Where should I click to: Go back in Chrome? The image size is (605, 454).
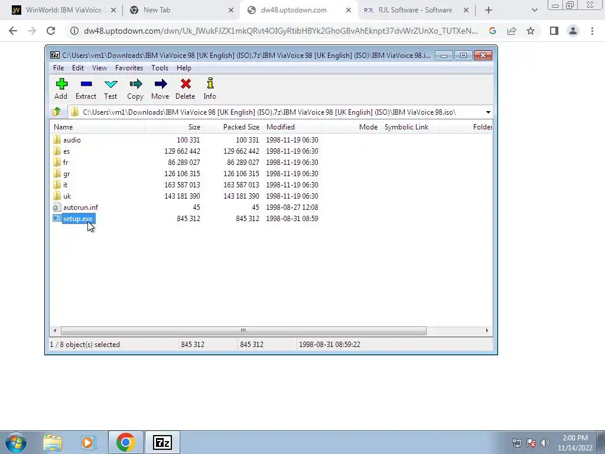click(x=13, y=31)
